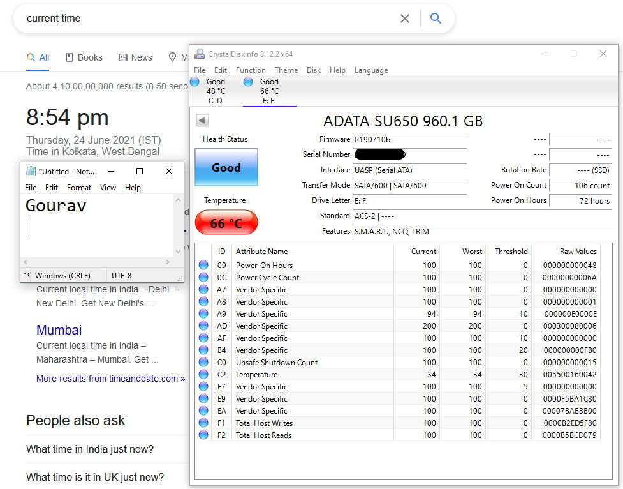Select the C: D: disk showing 48 °C
This screenshot has width=623, height=489.
coord(216,91)
